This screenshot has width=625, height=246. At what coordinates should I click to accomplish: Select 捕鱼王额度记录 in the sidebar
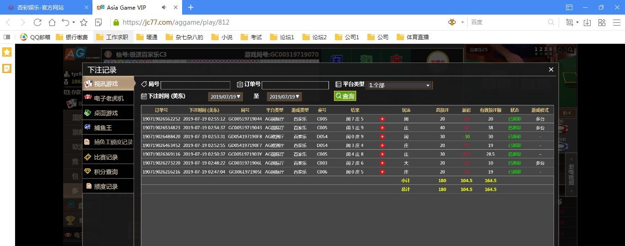tap(108, 142)
